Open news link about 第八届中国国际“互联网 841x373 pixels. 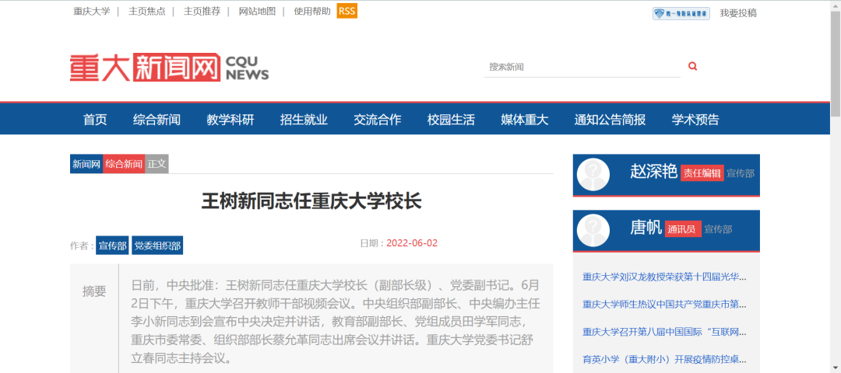tap(664, 332)
